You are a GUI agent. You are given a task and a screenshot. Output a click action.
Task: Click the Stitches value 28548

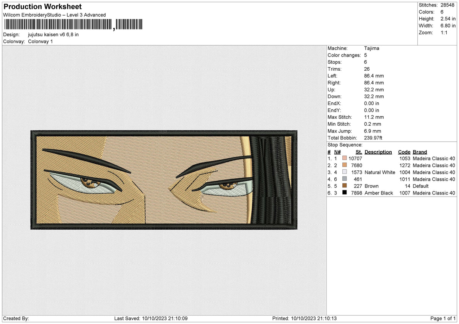(x=447, y=5)
